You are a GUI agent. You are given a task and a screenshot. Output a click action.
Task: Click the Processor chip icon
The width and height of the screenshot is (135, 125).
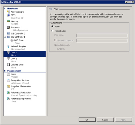coord(8,27)
